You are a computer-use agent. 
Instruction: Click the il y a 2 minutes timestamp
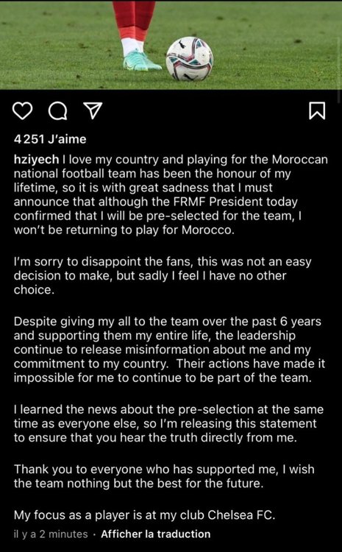click(51, 534)
